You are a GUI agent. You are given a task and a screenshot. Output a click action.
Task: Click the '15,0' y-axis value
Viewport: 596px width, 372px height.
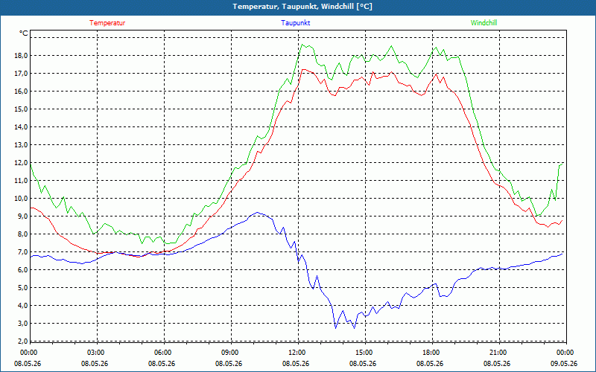tap(21, 109)
